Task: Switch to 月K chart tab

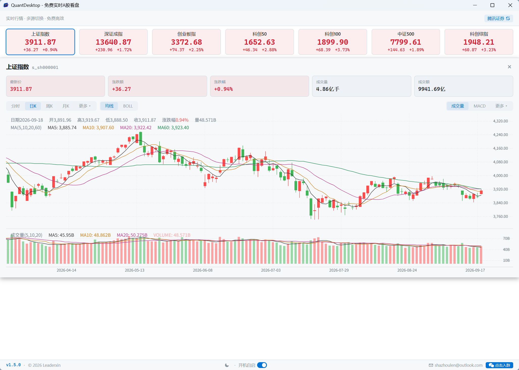Action: 66,106
